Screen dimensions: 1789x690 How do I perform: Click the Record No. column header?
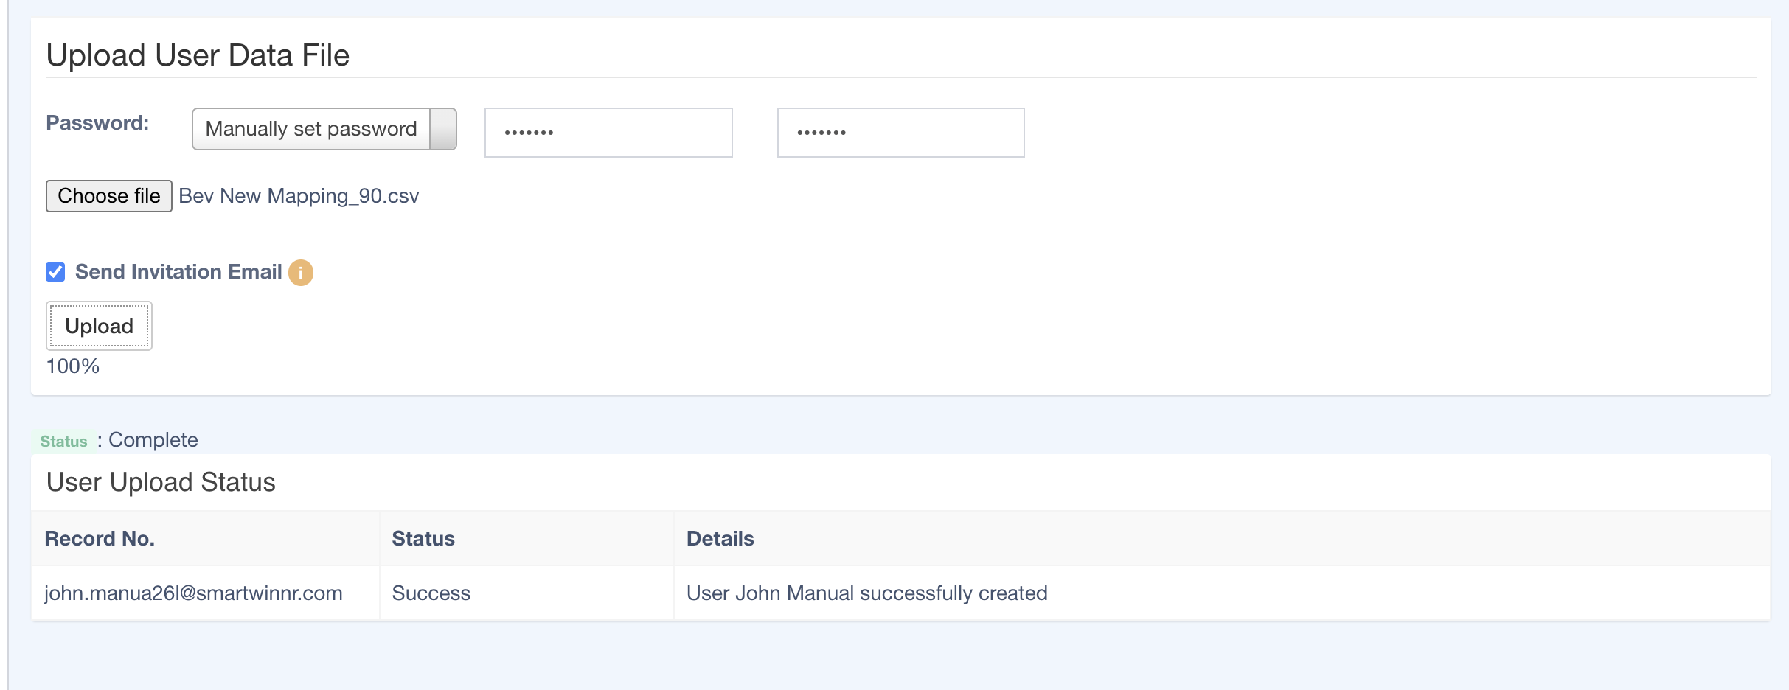point(100,539)
